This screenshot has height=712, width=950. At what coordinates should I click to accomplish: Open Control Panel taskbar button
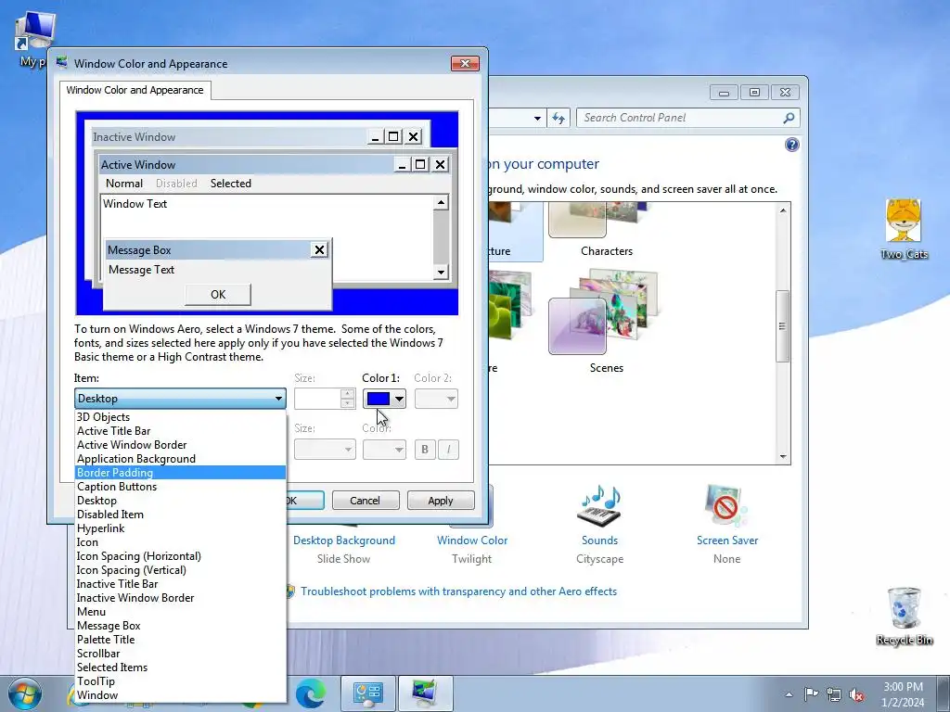pyautogui.click(x=367, y=693)
